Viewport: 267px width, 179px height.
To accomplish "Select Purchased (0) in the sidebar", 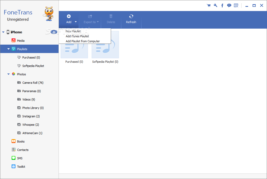I will click(x=31, y=57).
